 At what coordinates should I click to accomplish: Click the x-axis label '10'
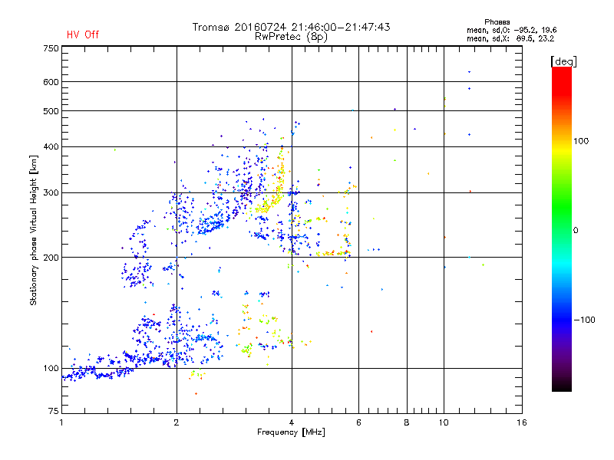(x=444, y=422)
